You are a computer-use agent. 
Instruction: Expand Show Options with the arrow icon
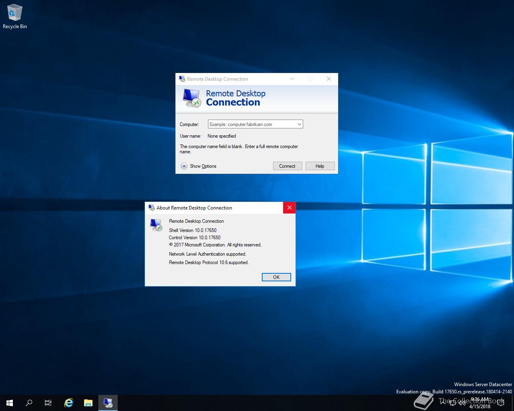tap(184, 166)
